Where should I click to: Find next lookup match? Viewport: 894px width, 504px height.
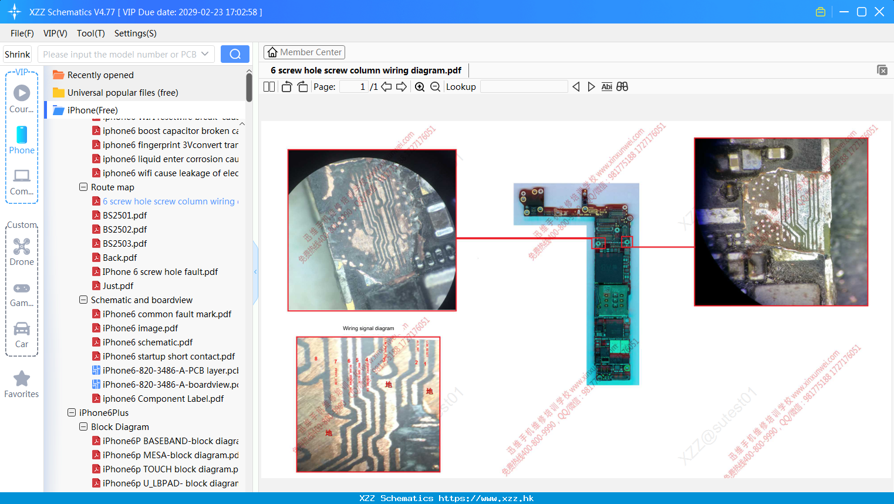(591, 86)
